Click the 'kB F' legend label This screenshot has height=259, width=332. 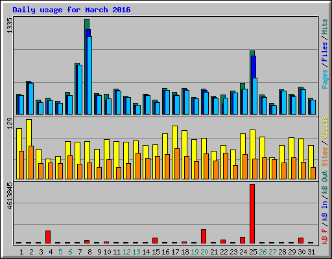[325, 236]
